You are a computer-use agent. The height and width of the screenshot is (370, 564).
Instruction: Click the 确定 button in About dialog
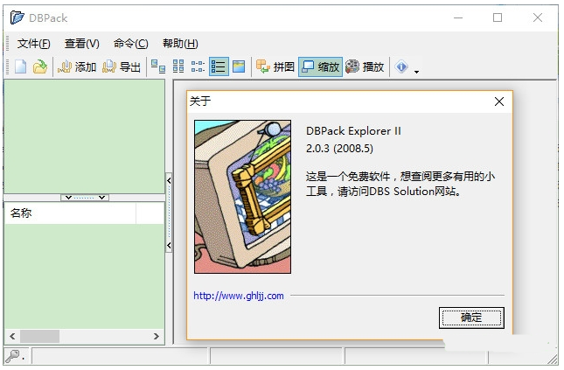pos(471,318)
